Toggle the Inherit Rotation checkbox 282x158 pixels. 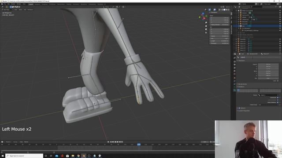pos(278,102)
